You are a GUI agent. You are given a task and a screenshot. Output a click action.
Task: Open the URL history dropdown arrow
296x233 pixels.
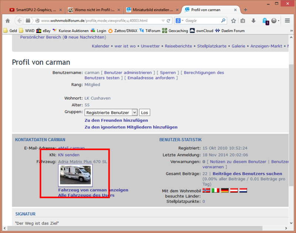tap(163, 21)
